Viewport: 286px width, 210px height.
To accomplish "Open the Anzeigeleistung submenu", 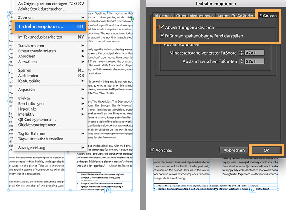I will point(50,147).
